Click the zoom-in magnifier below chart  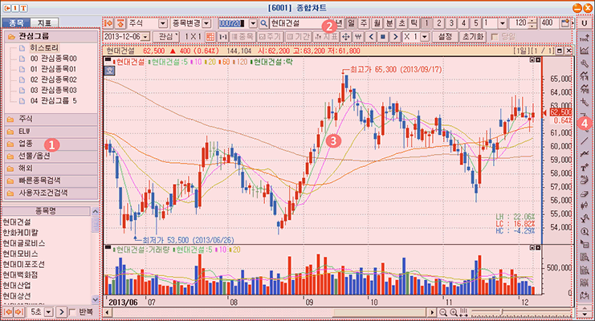452,311
